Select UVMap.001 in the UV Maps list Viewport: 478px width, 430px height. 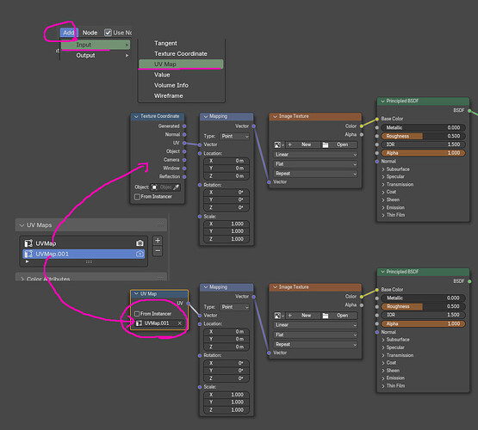(x=84, y=254)
